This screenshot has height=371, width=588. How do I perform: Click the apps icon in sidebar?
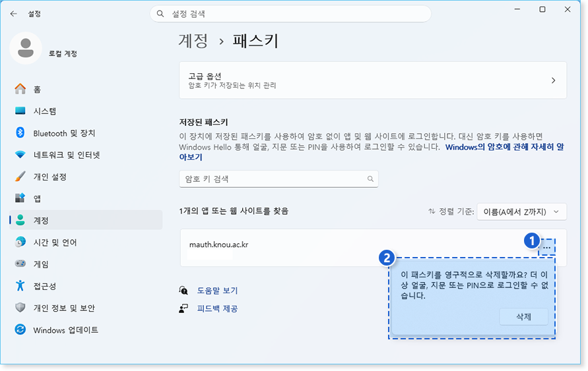20,198
